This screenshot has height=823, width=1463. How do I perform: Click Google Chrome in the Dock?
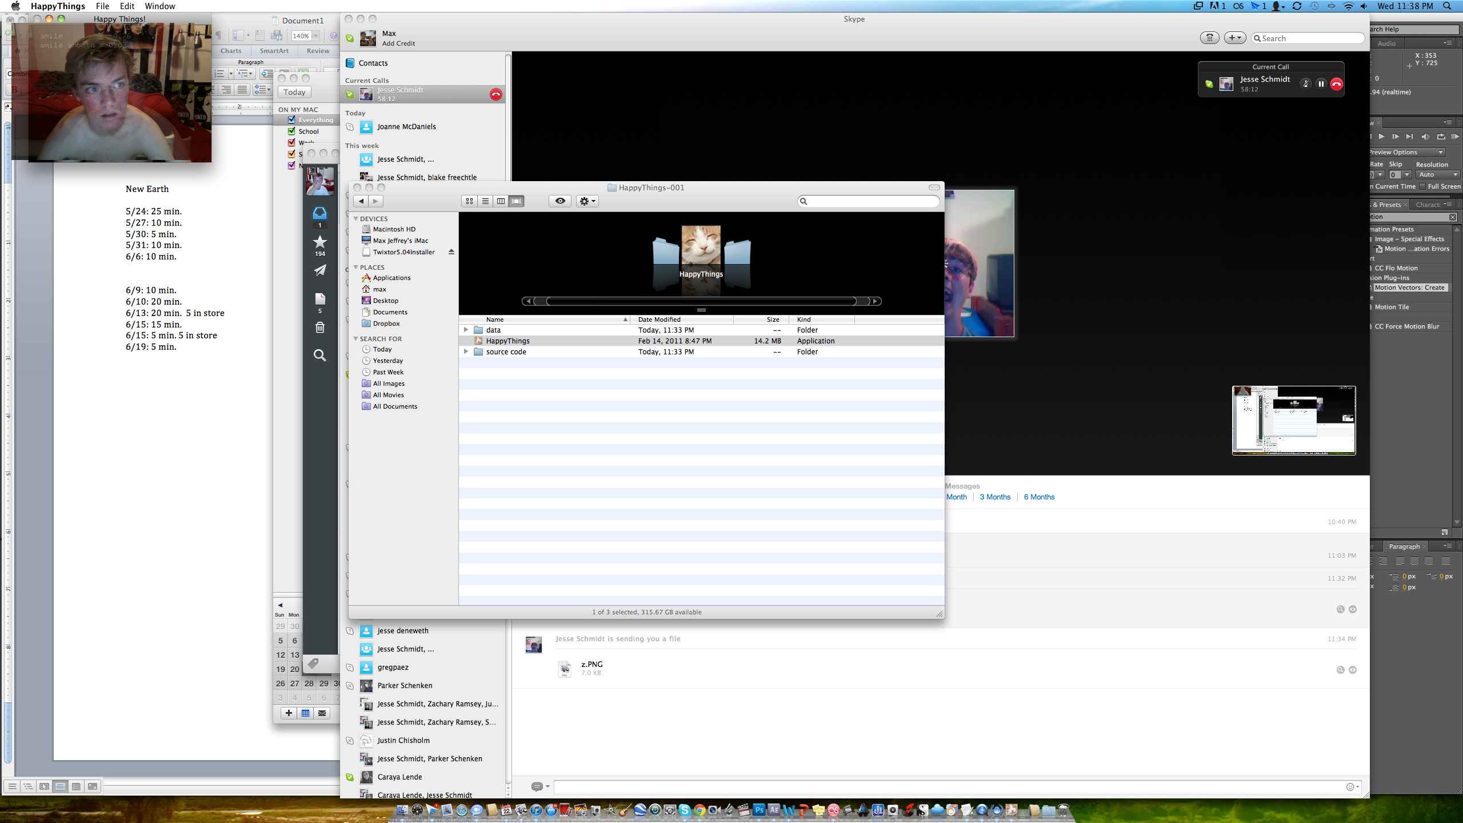(x=699, y=810)
